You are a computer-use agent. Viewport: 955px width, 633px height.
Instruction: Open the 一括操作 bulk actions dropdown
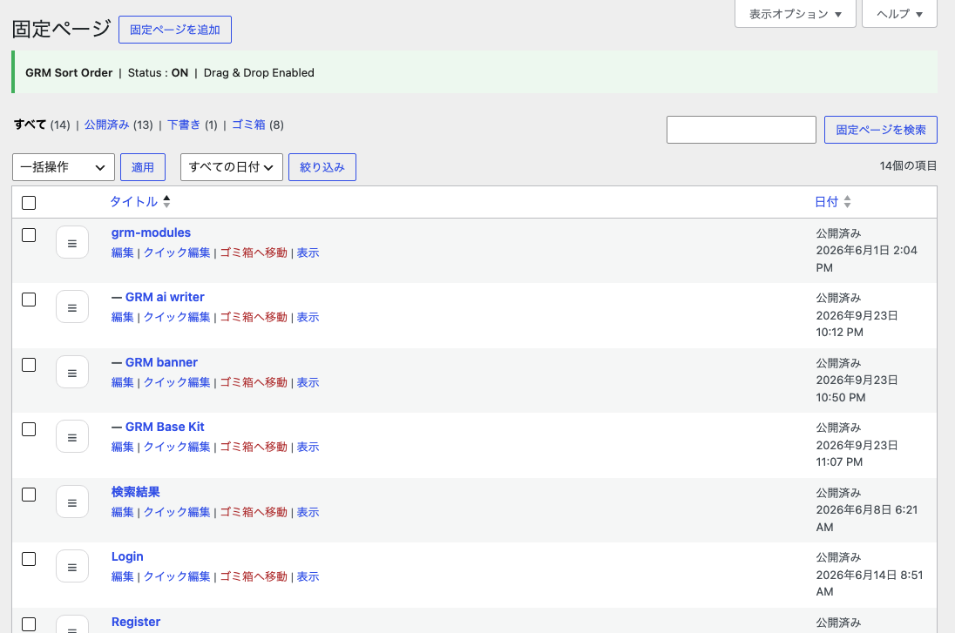pos(64,167)
